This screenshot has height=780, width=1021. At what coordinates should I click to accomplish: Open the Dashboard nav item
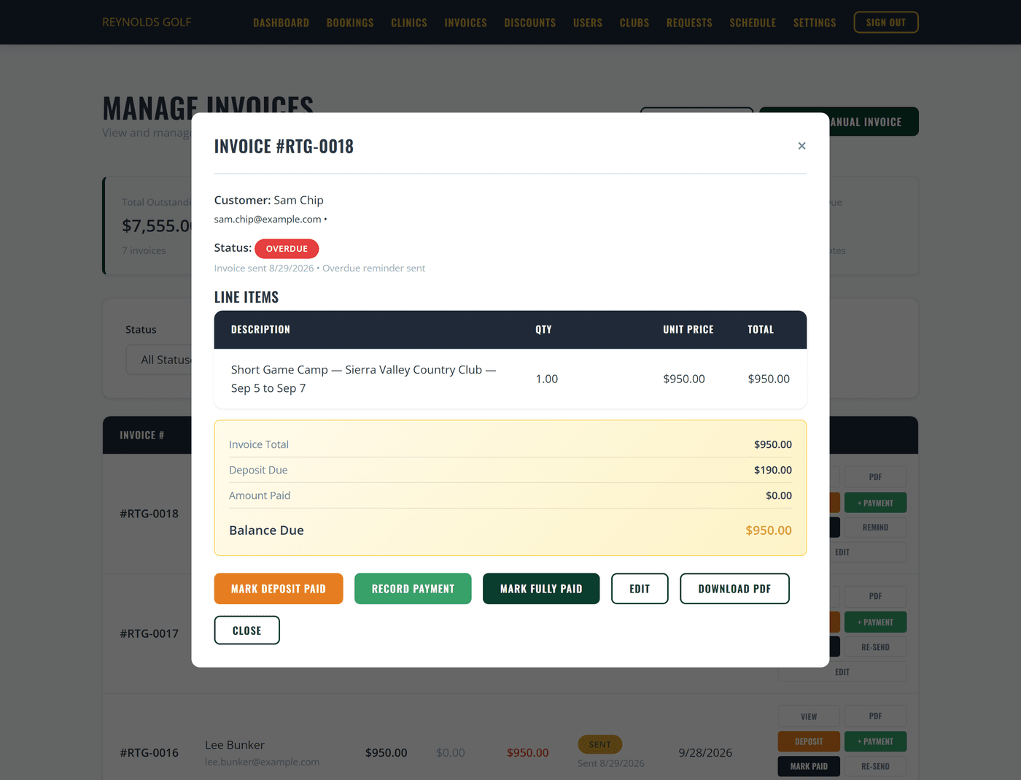tap(281, 23)
